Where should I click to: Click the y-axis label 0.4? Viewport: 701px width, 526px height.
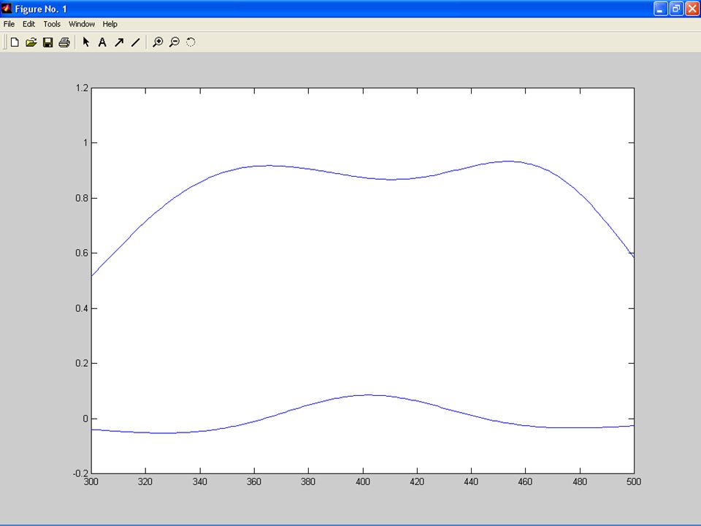coord(82,308)
